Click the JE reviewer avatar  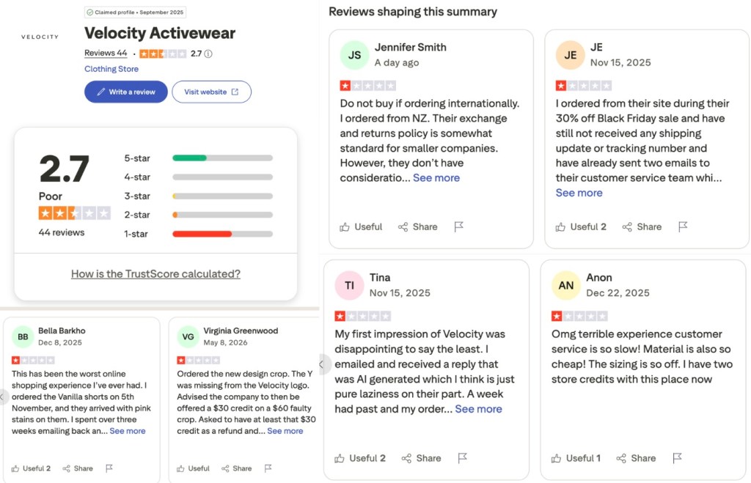[570, 55]
